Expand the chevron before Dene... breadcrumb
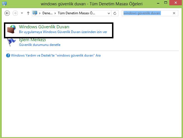The height and width of the screenshot is (138, 183). click(40, 13)
